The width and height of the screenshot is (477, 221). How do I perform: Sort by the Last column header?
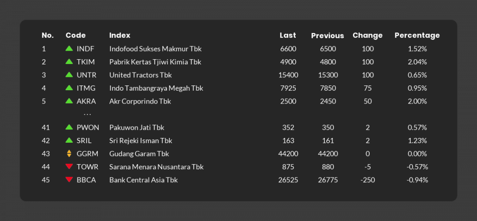[x=288, y=35]
